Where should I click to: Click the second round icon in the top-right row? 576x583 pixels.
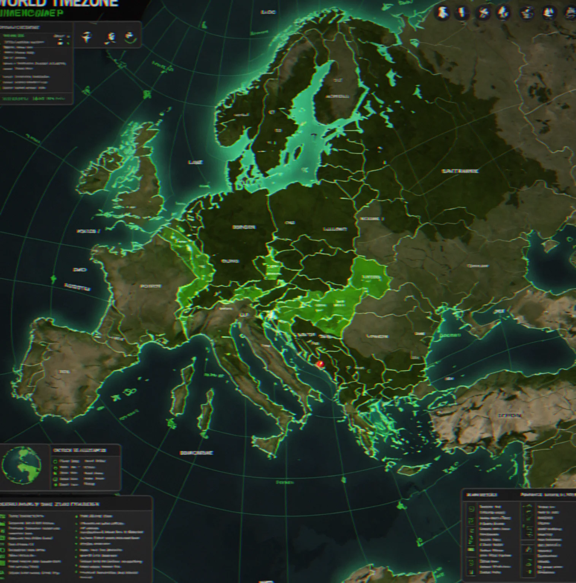(462, 13)
